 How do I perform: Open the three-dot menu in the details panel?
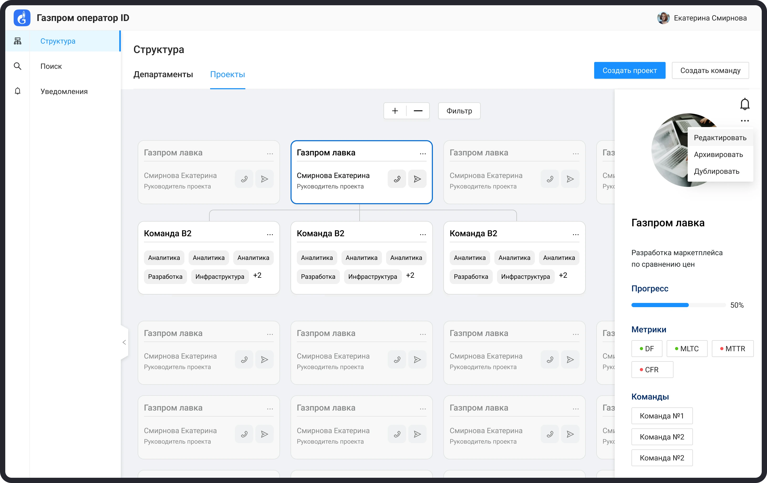[x=745, y=121]
